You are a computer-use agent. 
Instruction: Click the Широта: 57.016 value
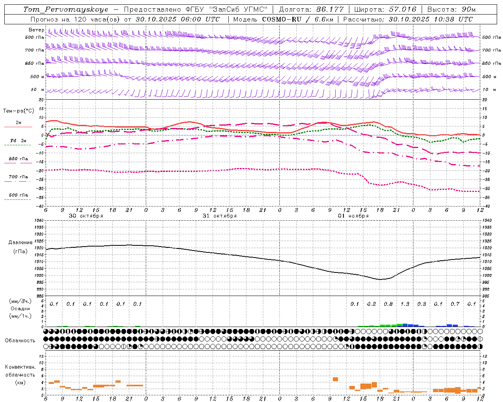(386, 9)
